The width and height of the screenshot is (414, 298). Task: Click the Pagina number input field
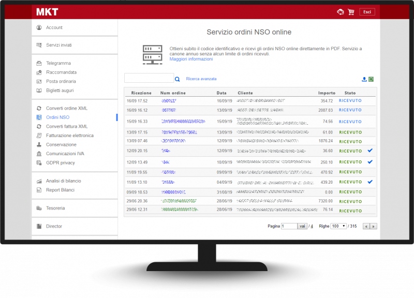[x=289, y=226]
